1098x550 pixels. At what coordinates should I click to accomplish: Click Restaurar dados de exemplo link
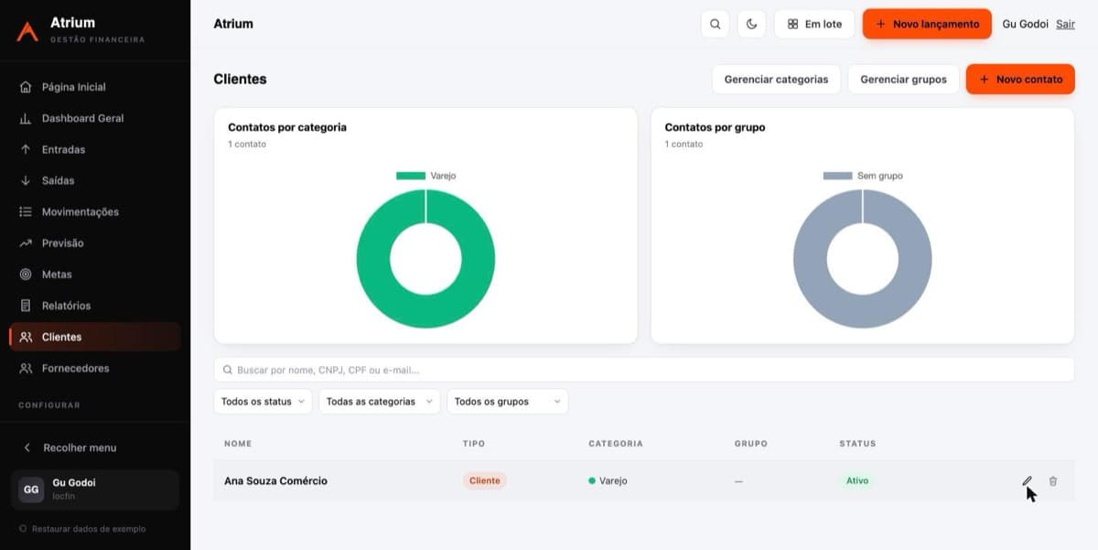tap(82, 529)
